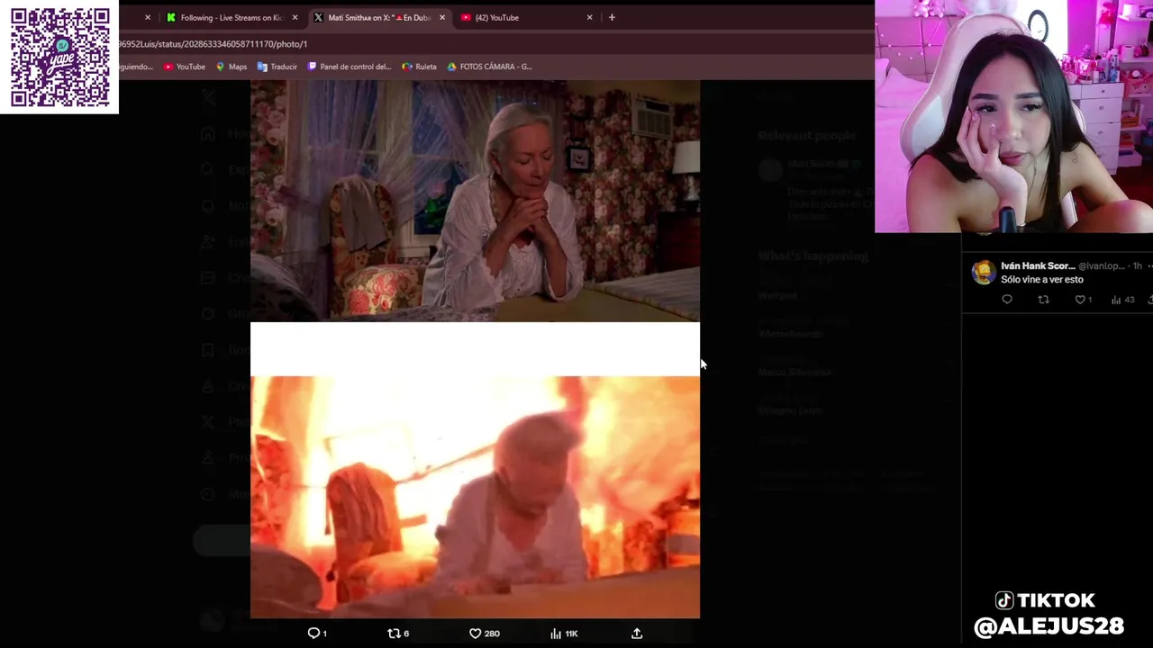The image size is (1153, 648).
Task: Click the dimmed 'What's happening' heading
Action: click(x=813, y=256)
